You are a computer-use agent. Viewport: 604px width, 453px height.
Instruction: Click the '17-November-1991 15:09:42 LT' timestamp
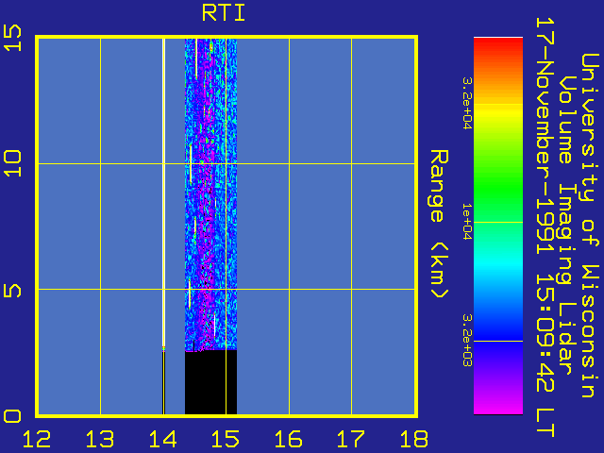pyautogui.click(x=545, y=227)
